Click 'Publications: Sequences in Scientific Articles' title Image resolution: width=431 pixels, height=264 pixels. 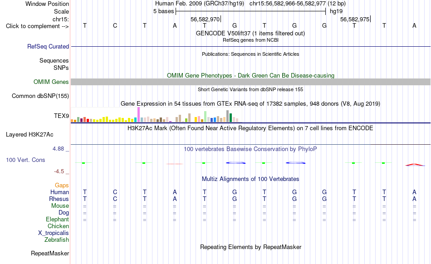coord(250,54)
